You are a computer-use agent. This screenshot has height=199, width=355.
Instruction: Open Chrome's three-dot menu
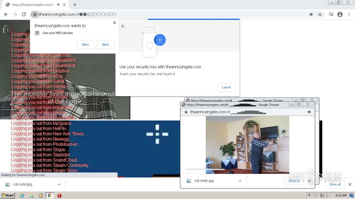pos(349,14)
